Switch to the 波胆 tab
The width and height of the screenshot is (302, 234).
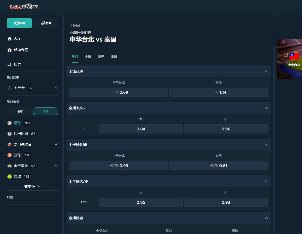click(101, 57)
